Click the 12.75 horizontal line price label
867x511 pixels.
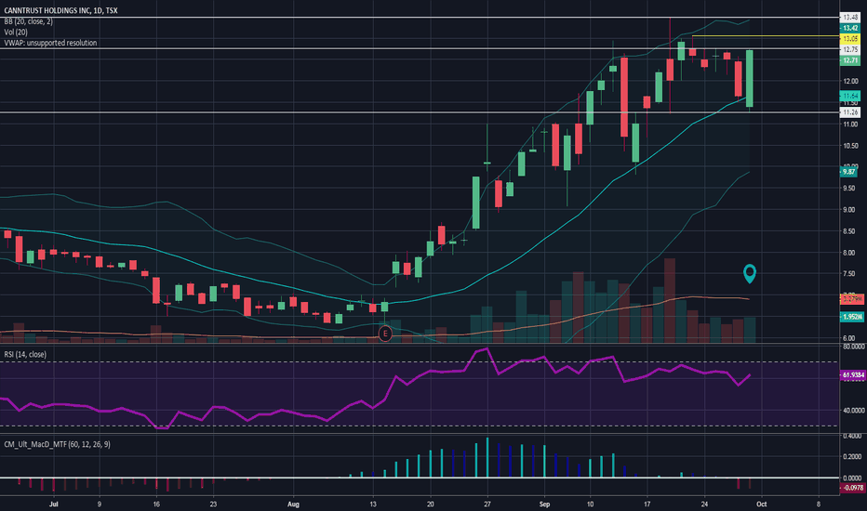[x=850, y=50]
